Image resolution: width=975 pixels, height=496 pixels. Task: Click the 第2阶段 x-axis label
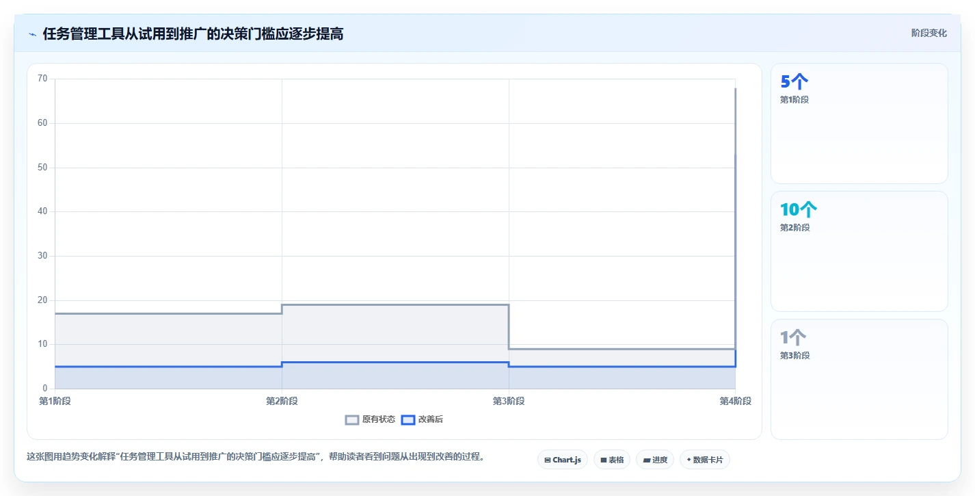[x=282, y=401]
